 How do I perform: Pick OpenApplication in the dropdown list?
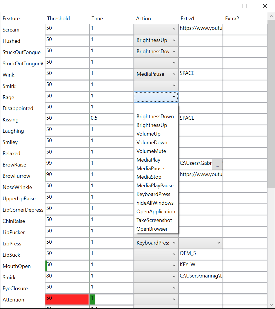pos(156,212)
